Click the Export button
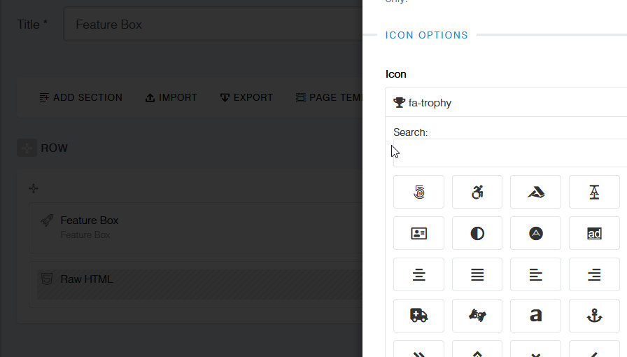The image size is (627, 357). [x=246, y=97]
